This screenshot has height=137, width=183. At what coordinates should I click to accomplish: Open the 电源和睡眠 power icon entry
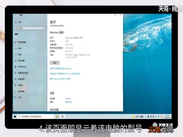tap(15, 42)
